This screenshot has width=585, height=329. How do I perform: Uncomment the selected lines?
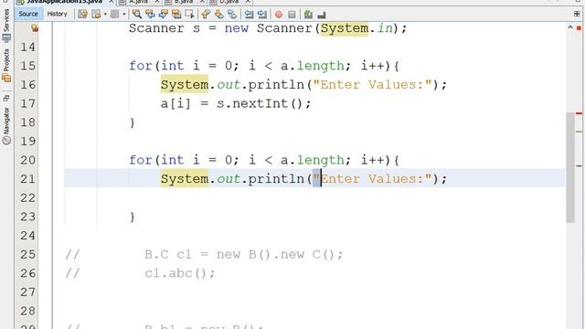pyautogui.click(x=322, y=15)
